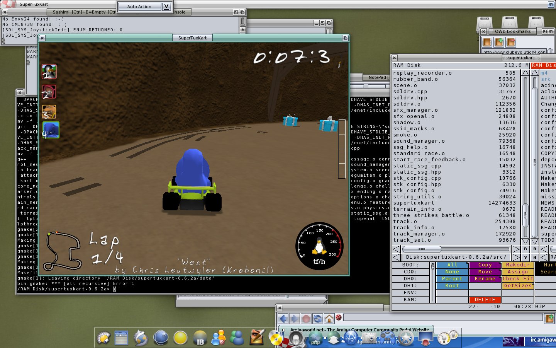
Task: Click the third-place racer portrait
Action: tap(49, 112)
